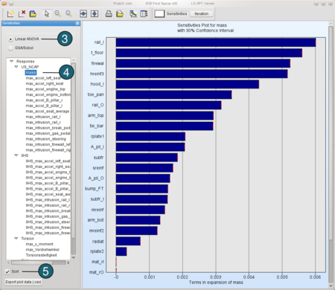
Task: Collapse the US_NCAP tree node
Action: point(16,67)
